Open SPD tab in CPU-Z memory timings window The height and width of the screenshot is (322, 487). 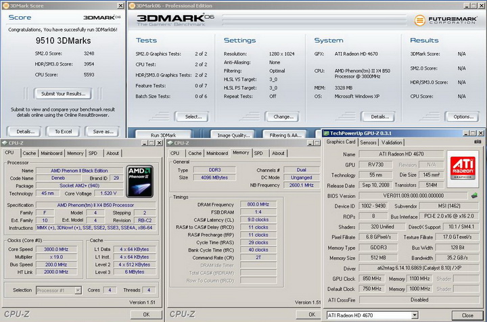point(258,153)
